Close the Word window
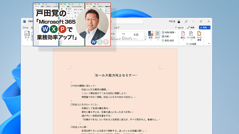The height and width of the screenshot is (134, 239). tap(209, 21)
